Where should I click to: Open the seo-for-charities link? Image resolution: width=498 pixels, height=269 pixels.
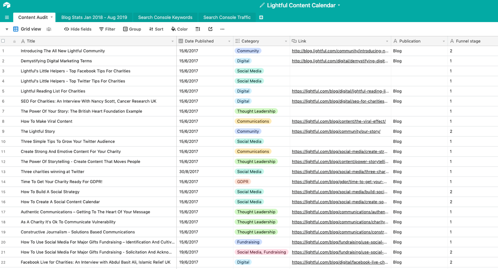point(340,101)
